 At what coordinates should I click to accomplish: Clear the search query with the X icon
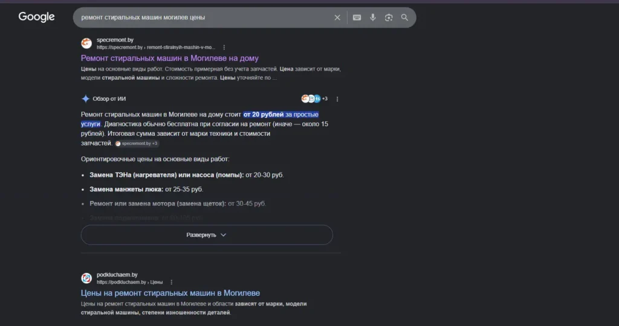click(337, 18)
